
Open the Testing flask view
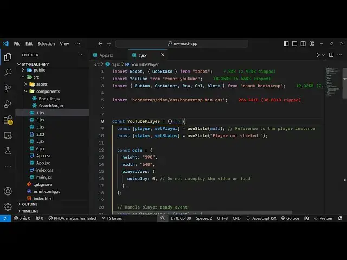(x=8, y=151)
